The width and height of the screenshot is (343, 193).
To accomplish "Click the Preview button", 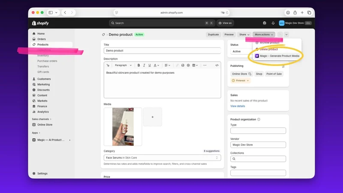I will [x=229, y=35].
